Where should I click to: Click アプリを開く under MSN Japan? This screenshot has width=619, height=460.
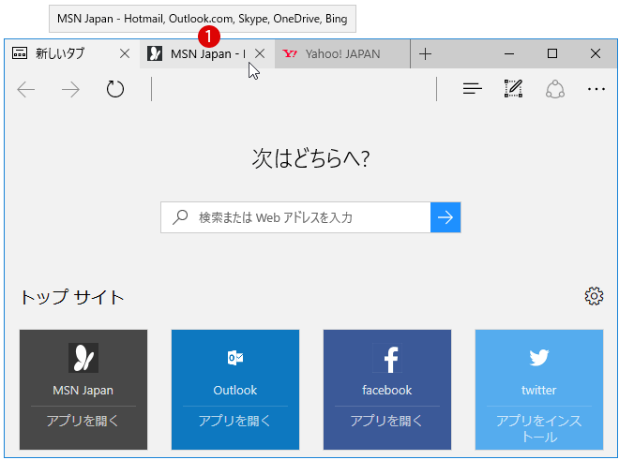[83, 421]
